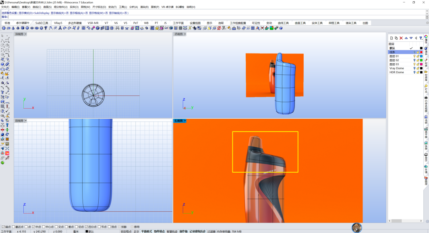This screenshot has height=233, width=429.
Task: Click the wrench options icon in toolbar
Action: pos(195,28)
